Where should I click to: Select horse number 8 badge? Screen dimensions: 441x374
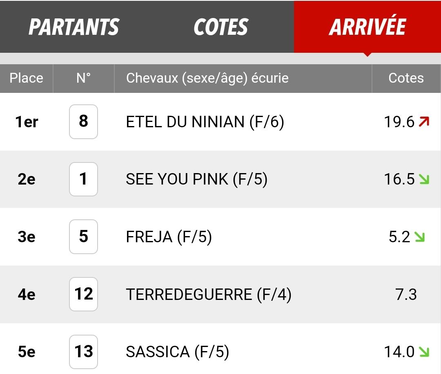(84, 122)
